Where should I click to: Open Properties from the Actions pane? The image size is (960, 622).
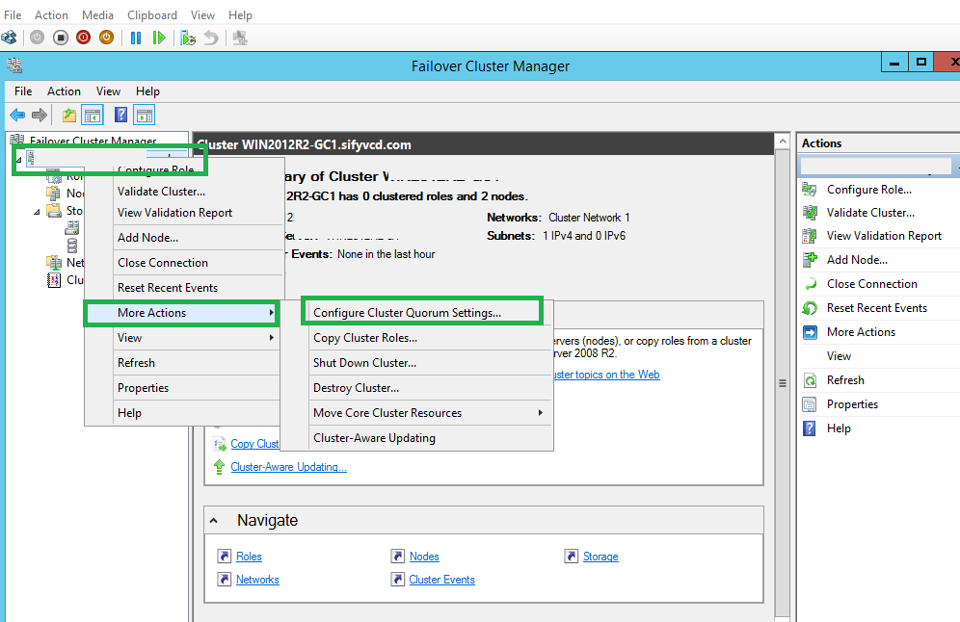(x=852, y=403)
